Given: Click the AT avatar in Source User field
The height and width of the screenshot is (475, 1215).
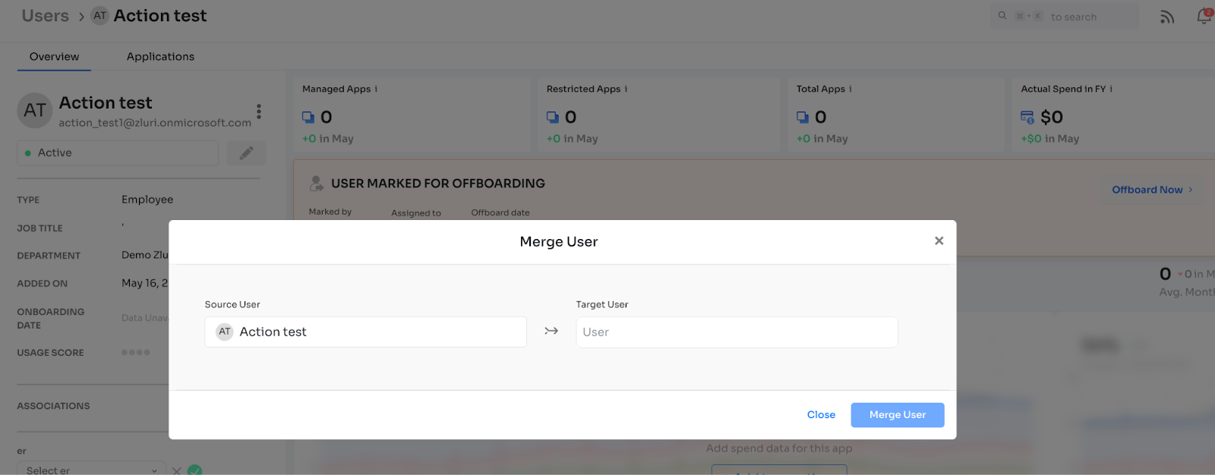Looking at the screenshot, I should (225, 332).
